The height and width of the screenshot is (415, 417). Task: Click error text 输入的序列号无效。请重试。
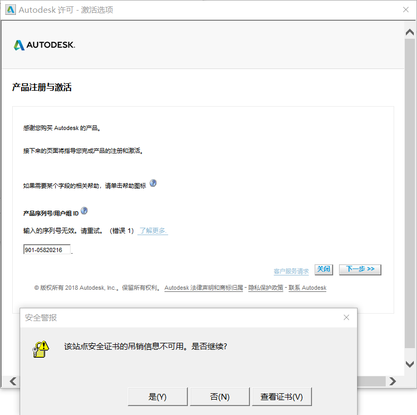pyautogui.click(x=63, y=231)
